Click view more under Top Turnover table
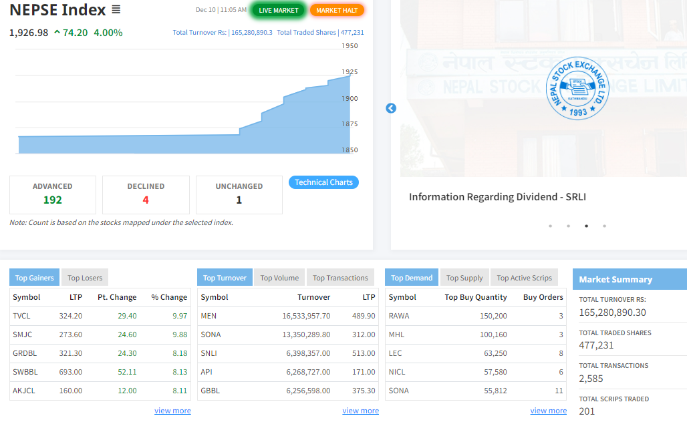The width and height of the screenshot is (687, 422). click(x=361, y=411)
